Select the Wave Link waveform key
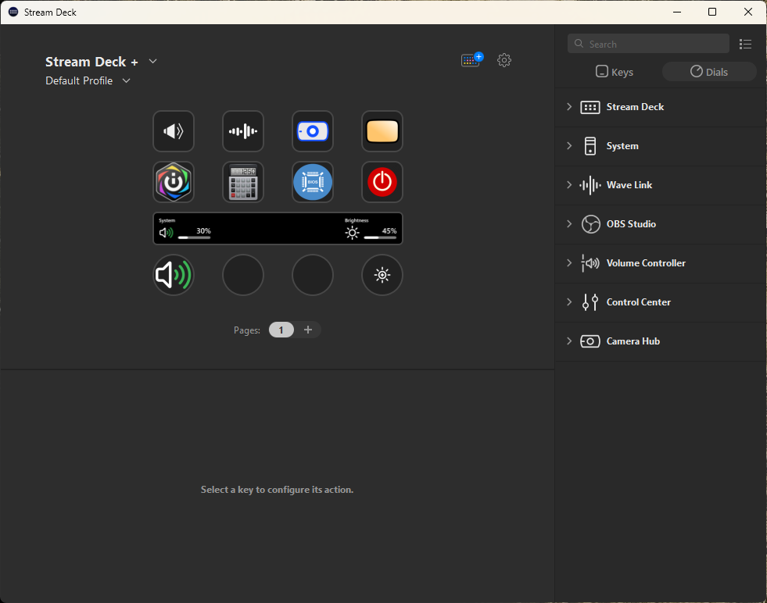 243,131
